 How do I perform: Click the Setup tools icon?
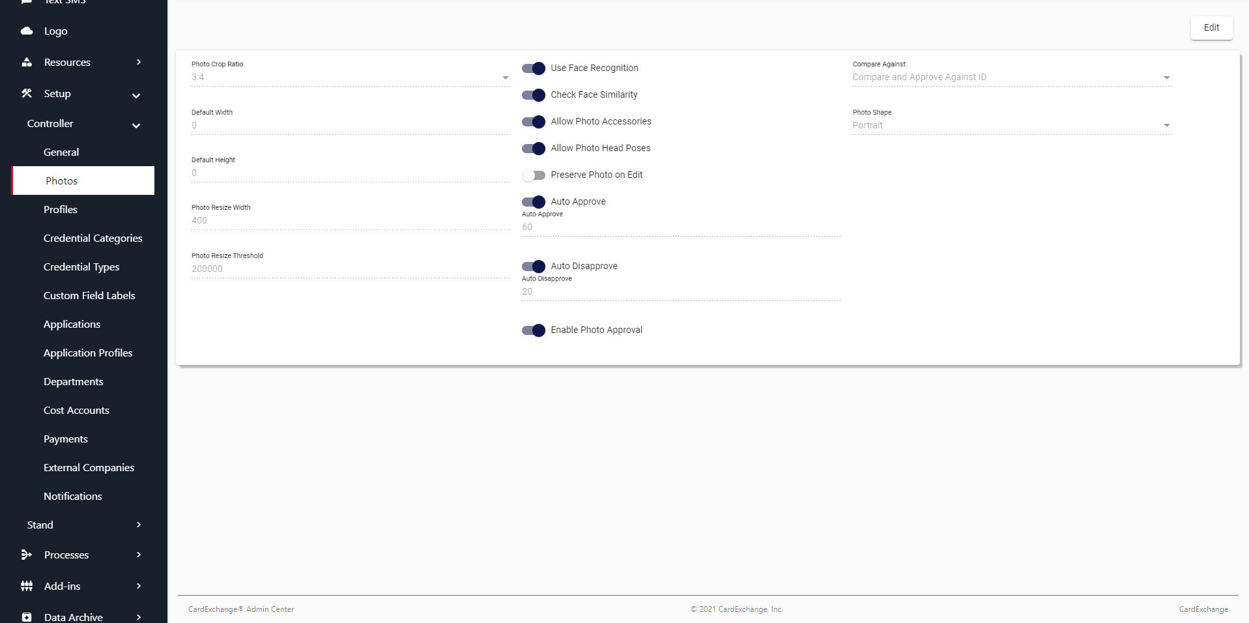coord(27,94)
